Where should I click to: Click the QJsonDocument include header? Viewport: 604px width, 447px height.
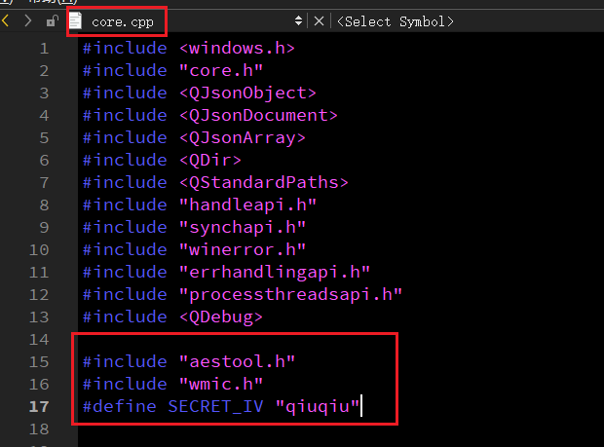pyautogui.click(x=258, y=116)
